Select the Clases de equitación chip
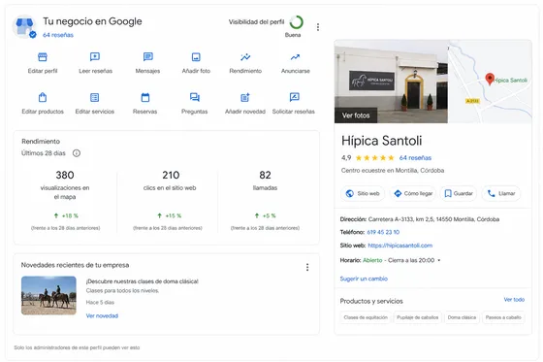Screen dimensions: 543x362 point(366,317)
